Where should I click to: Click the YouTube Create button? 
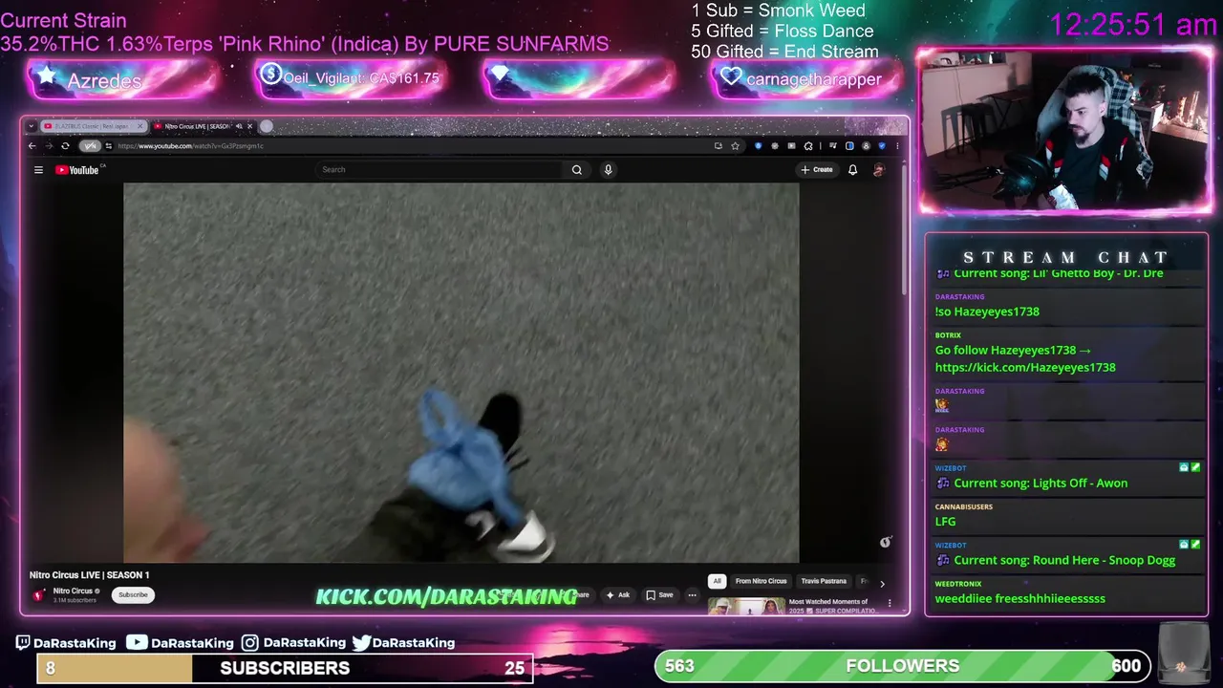(817, 170)
